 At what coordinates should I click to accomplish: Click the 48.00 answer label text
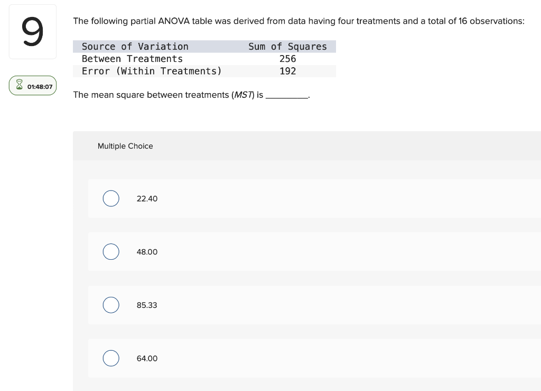147,252
